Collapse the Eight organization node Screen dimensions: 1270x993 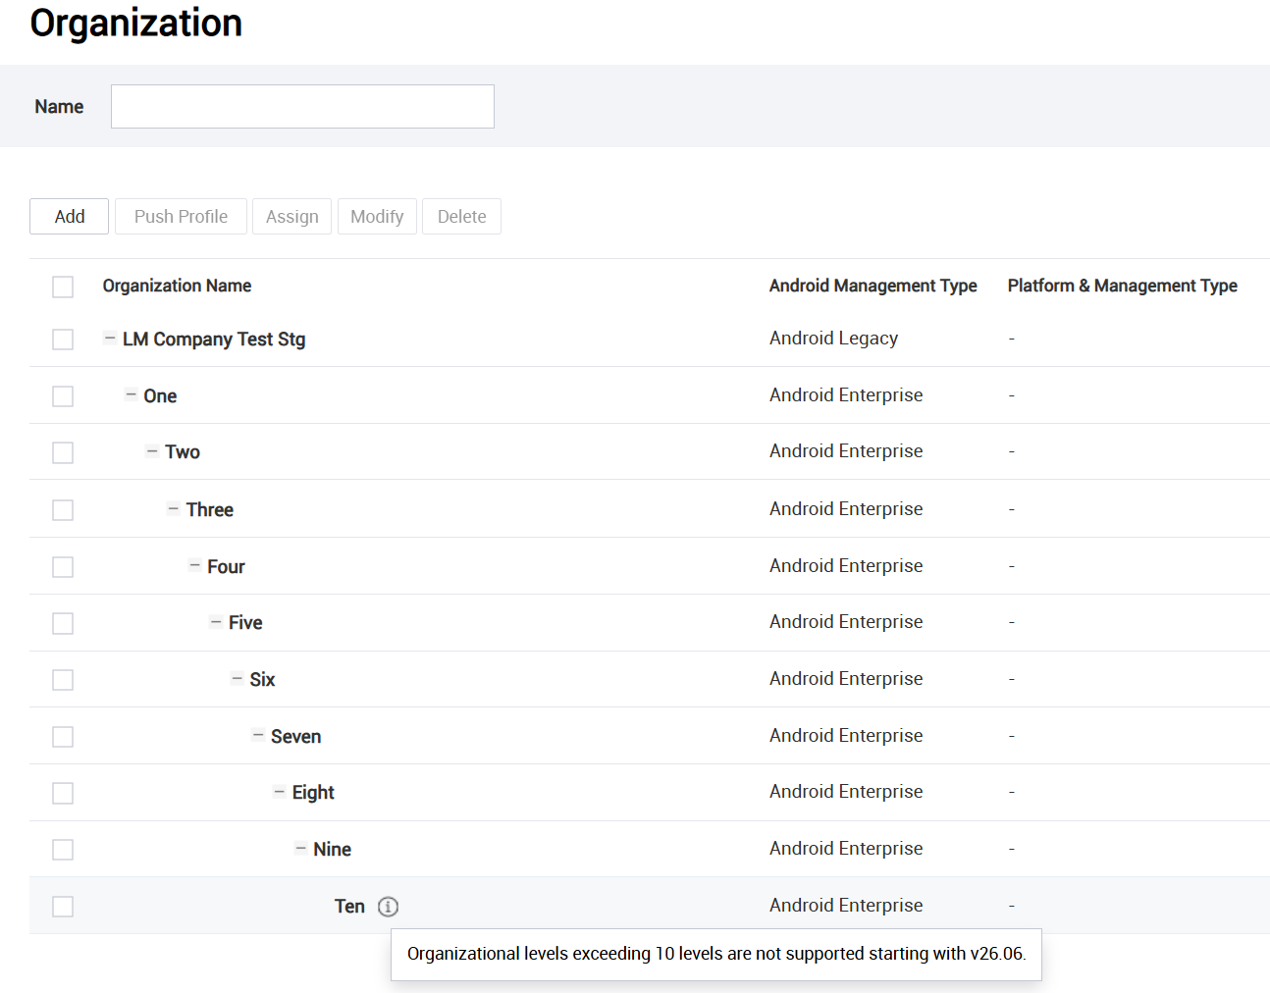[280, 791]
